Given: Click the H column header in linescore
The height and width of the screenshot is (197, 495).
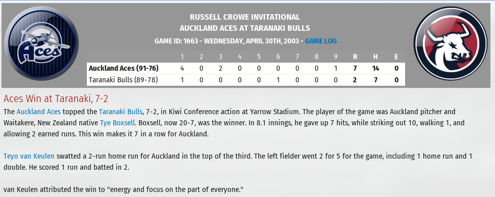Looking at the screenshot, I should point(375,57).
